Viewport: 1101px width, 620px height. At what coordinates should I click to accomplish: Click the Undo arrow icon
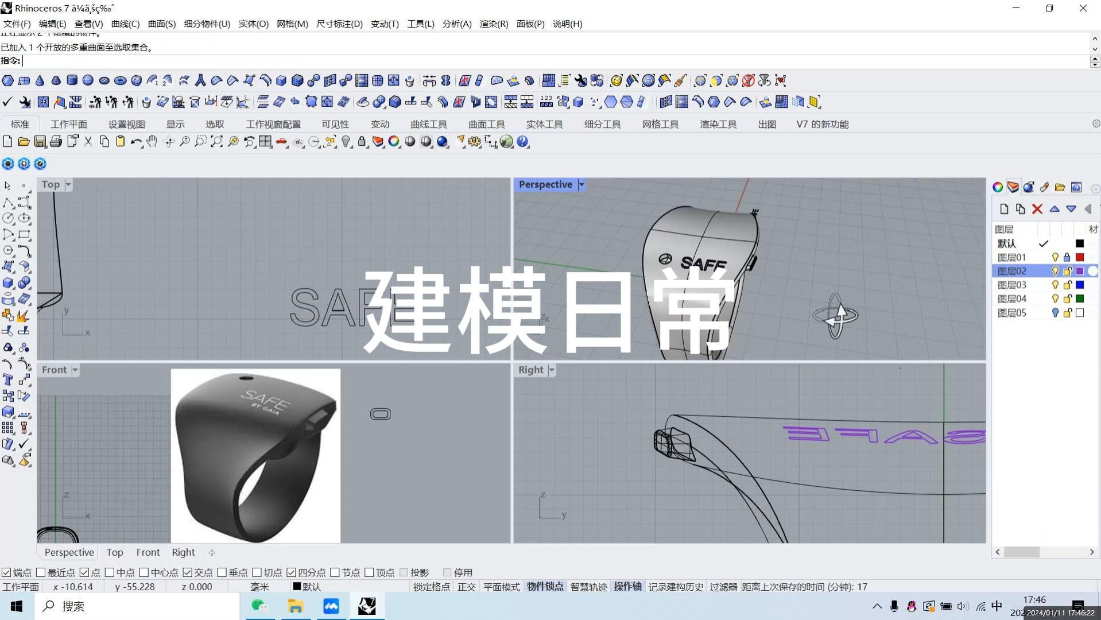(136, 142)
